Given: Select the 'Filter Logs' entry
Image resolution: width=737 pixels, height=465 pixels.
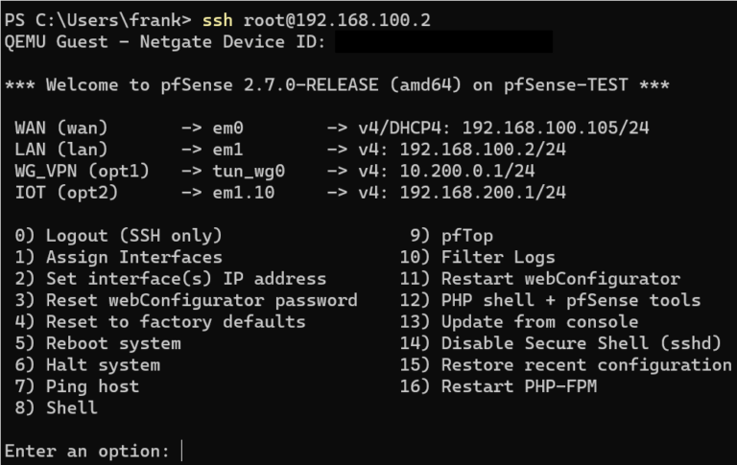Looking at the screenshot, I should (x=497, y=257).
